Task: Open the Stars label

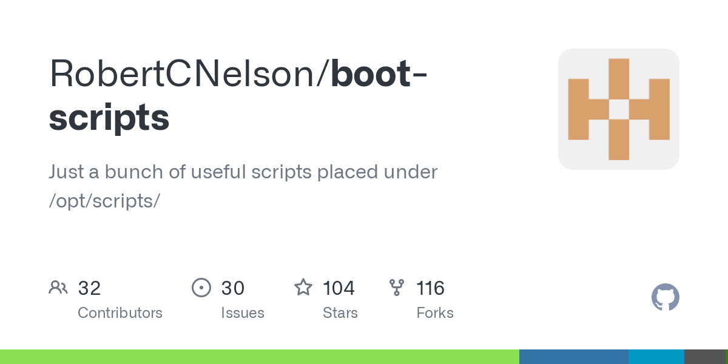Action: click(x=340, y=313)
